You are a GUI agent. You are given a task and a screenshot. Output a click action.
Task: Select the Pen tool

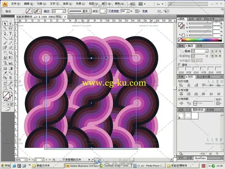click(x=5, y=33)
